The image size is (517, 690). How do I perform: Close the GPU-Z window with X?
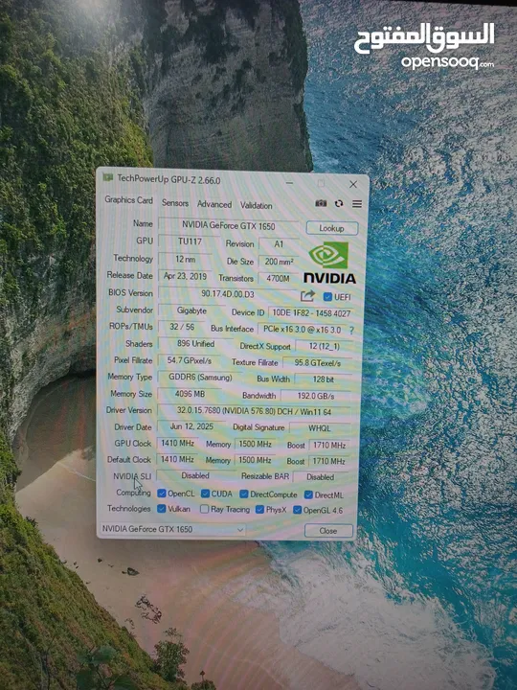(x=353, y=184)
